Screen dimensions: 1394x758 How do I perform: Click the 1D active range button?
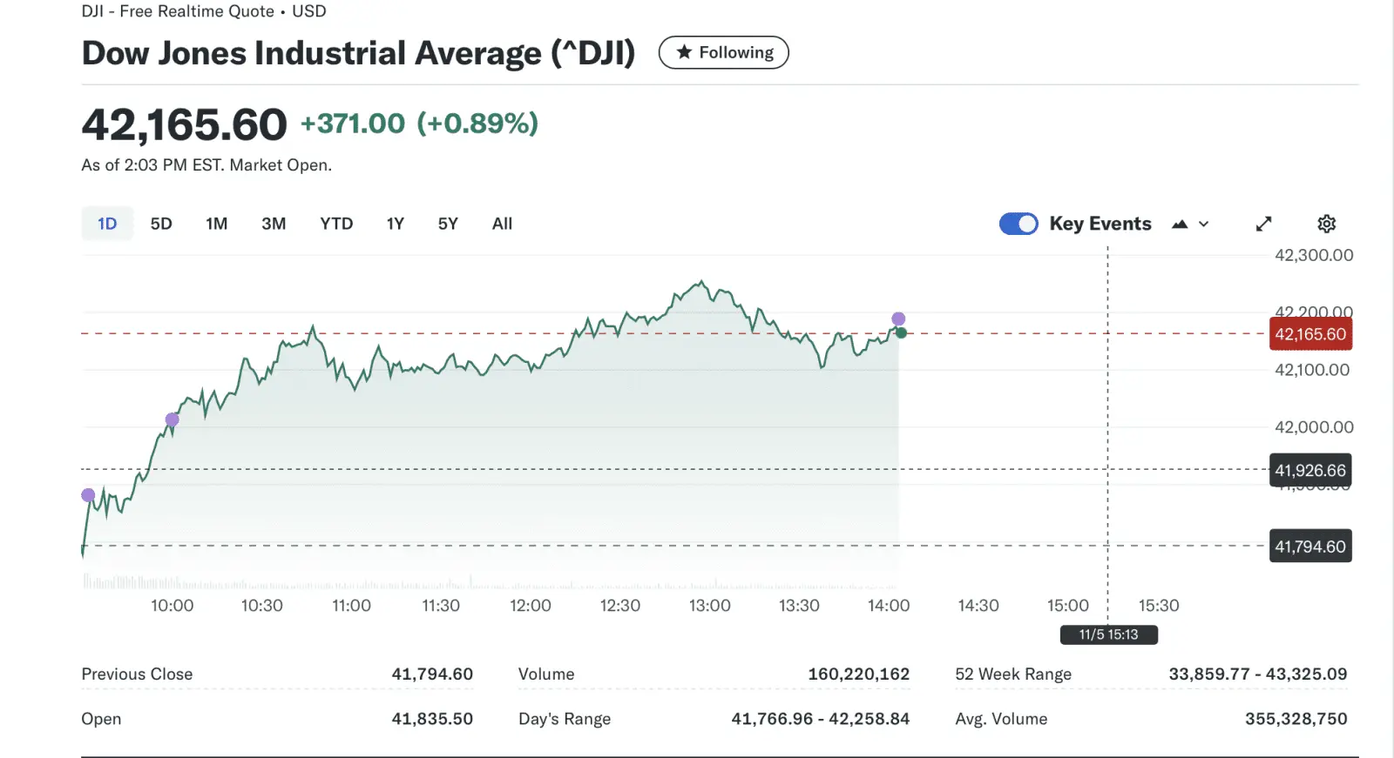pyautogui.click(x=107, y=224)
